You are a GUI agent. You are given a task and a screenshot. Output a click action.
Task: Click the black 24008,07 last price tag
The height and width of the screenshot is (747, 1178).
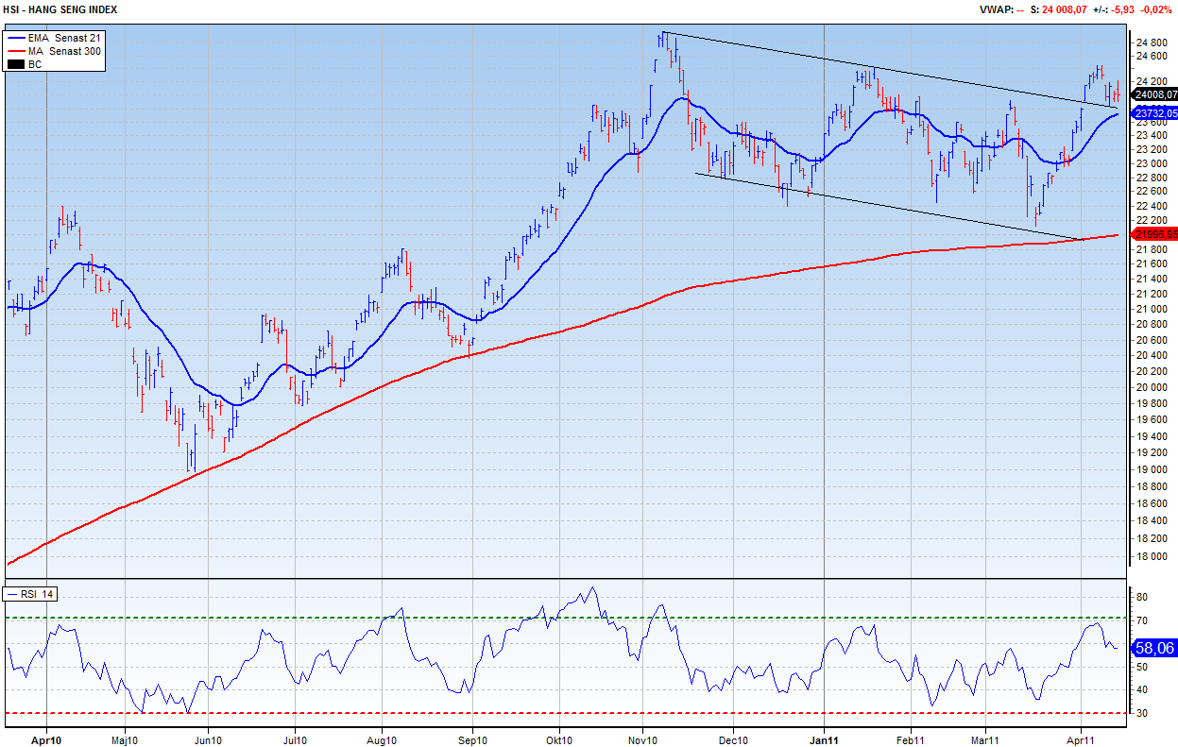click(1154, 94)
